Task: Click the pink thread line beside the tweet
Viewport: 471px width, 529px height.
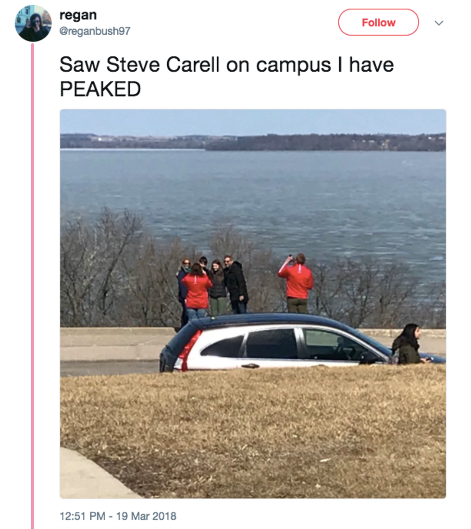Action: pos(33,286)
